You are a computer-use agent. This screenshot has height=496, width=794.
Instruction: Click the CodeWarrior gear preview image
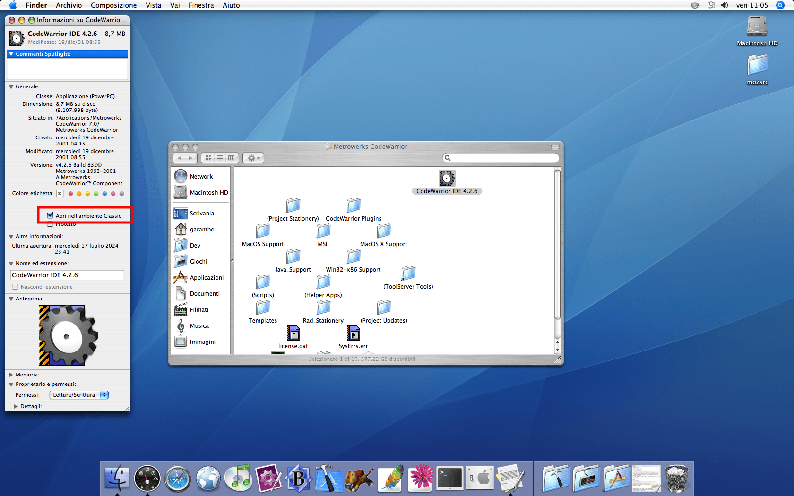pyautogui.click(x=68, y=335)
